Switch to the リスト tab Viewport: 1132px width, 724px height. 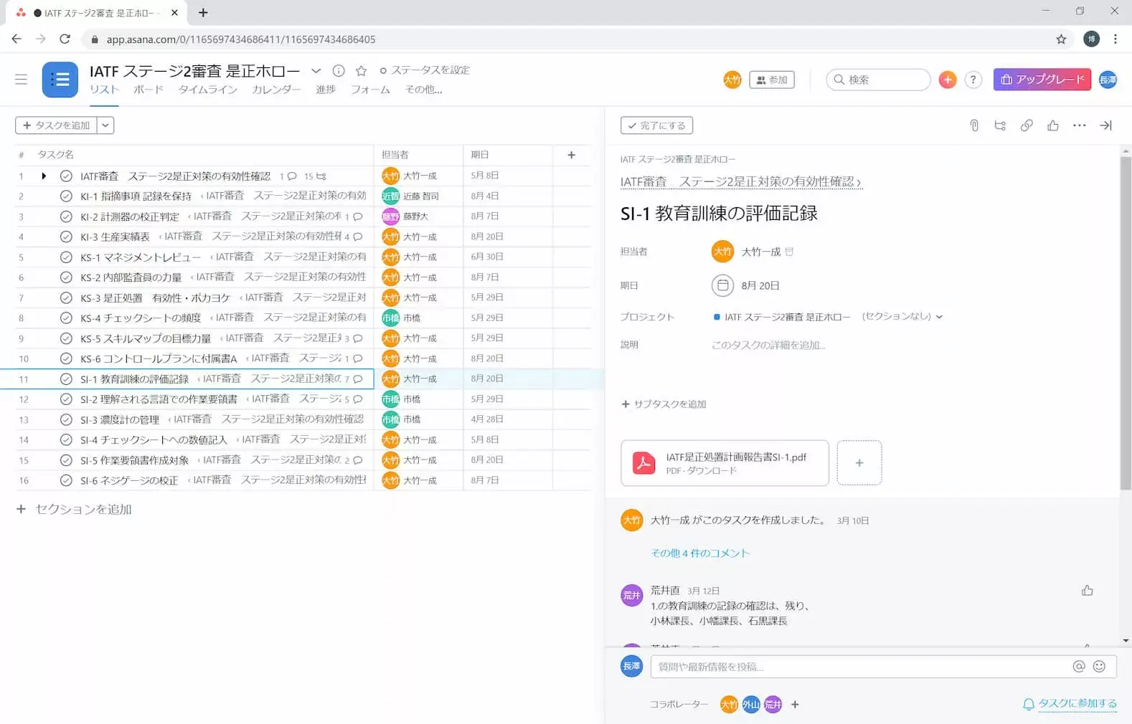(104, 90)
